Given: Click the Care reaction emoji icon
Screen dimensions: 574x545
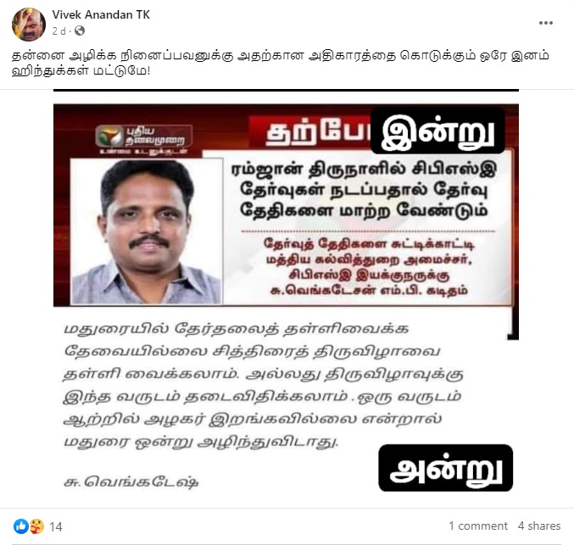Looking at the screenshot, I should [x=37, y=526].
